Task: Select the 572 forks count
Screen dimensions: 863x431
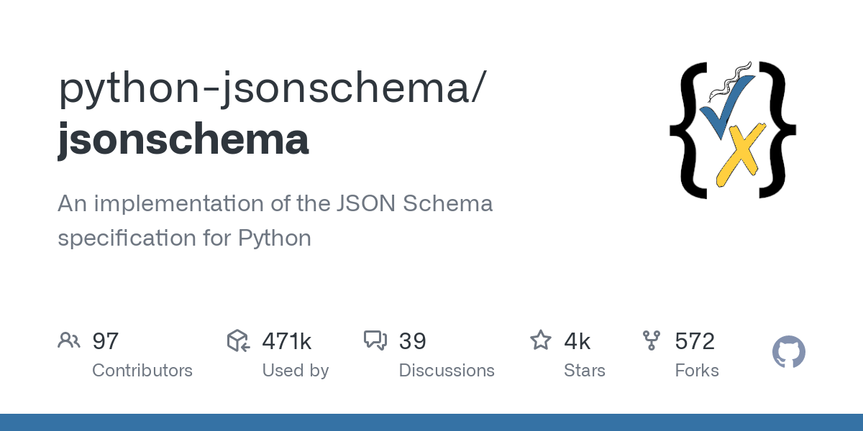Action: click(x=695, y=341)
